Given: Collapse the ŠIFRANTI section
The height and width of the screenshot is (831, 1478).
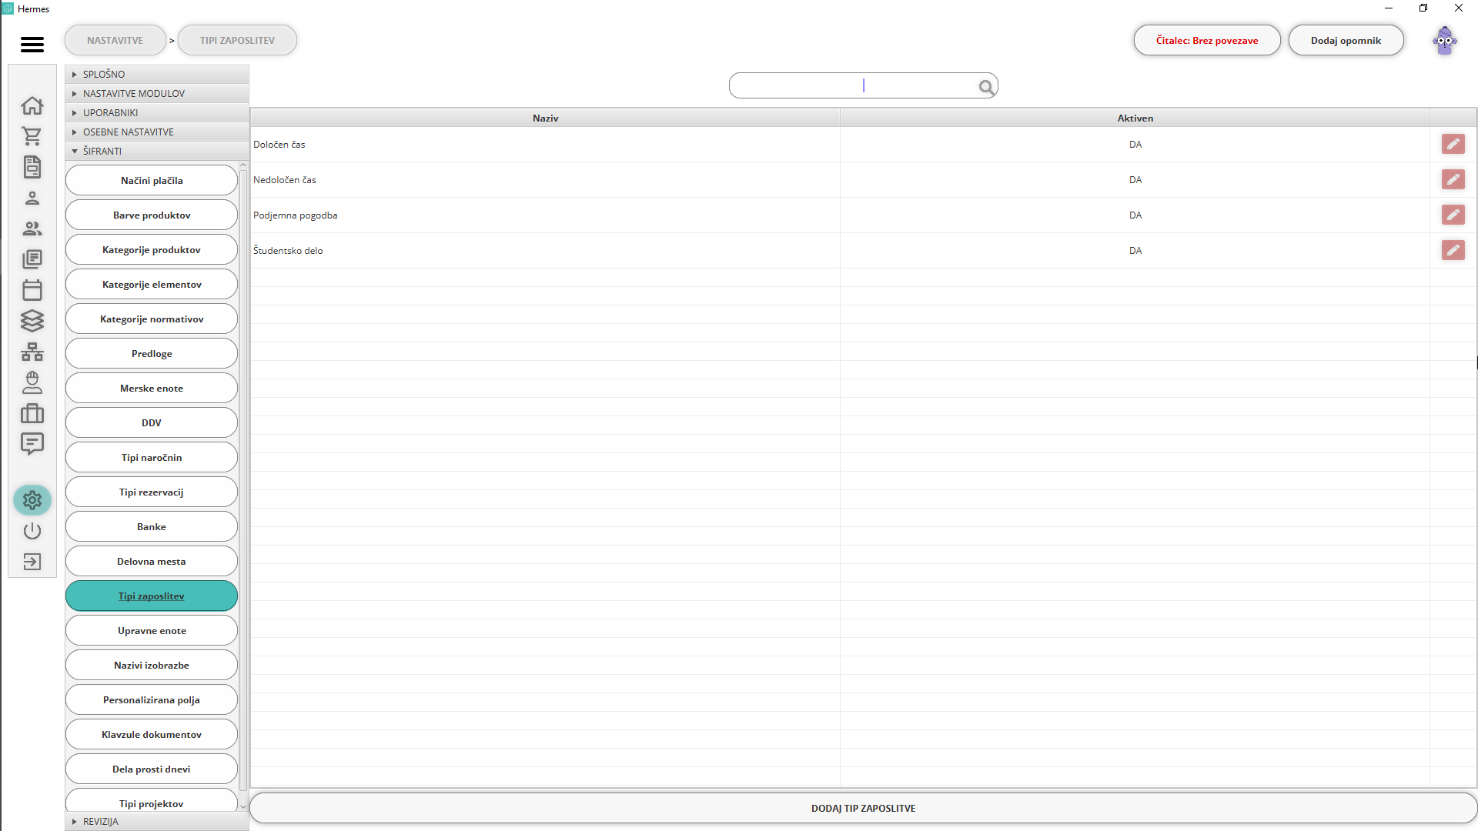Looking at the screenshot, I should tap(157, 151).
